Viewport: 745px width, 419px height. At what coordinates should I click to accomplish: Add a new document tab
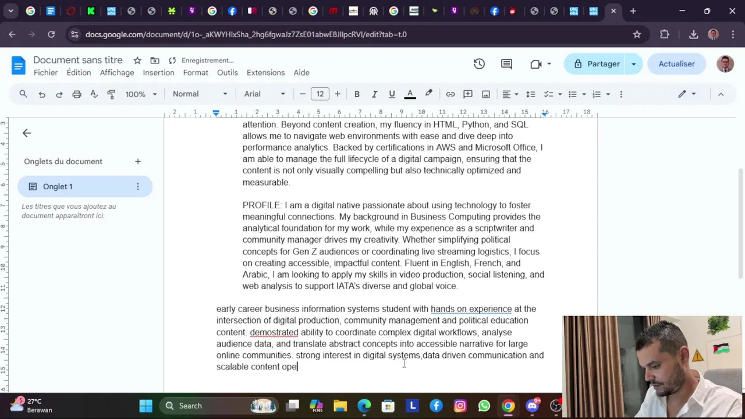click(138, 161)
